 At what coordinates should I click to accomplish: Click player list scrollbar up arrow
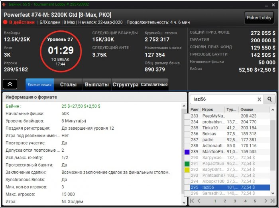click(273, 110)
